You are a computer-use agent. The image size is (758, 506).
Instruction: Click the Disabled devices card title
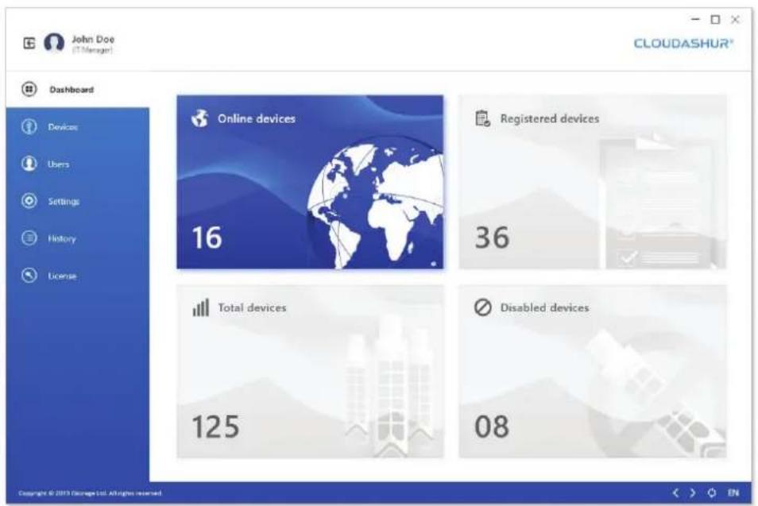click(544, 308)
